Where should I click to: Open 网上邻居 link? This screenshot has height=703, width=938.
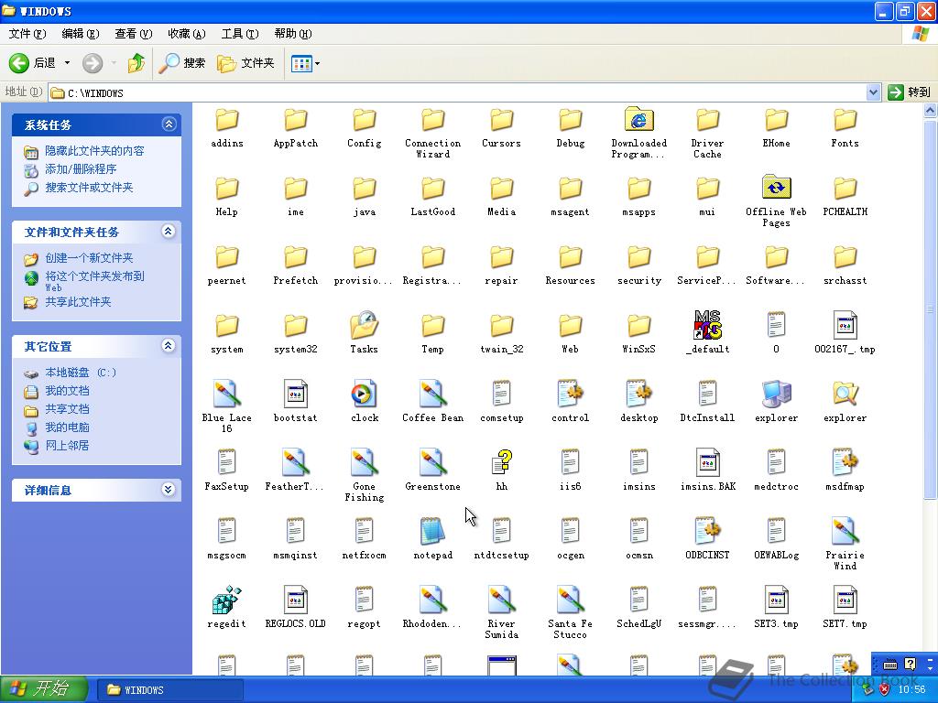click(x=67, y=446)
